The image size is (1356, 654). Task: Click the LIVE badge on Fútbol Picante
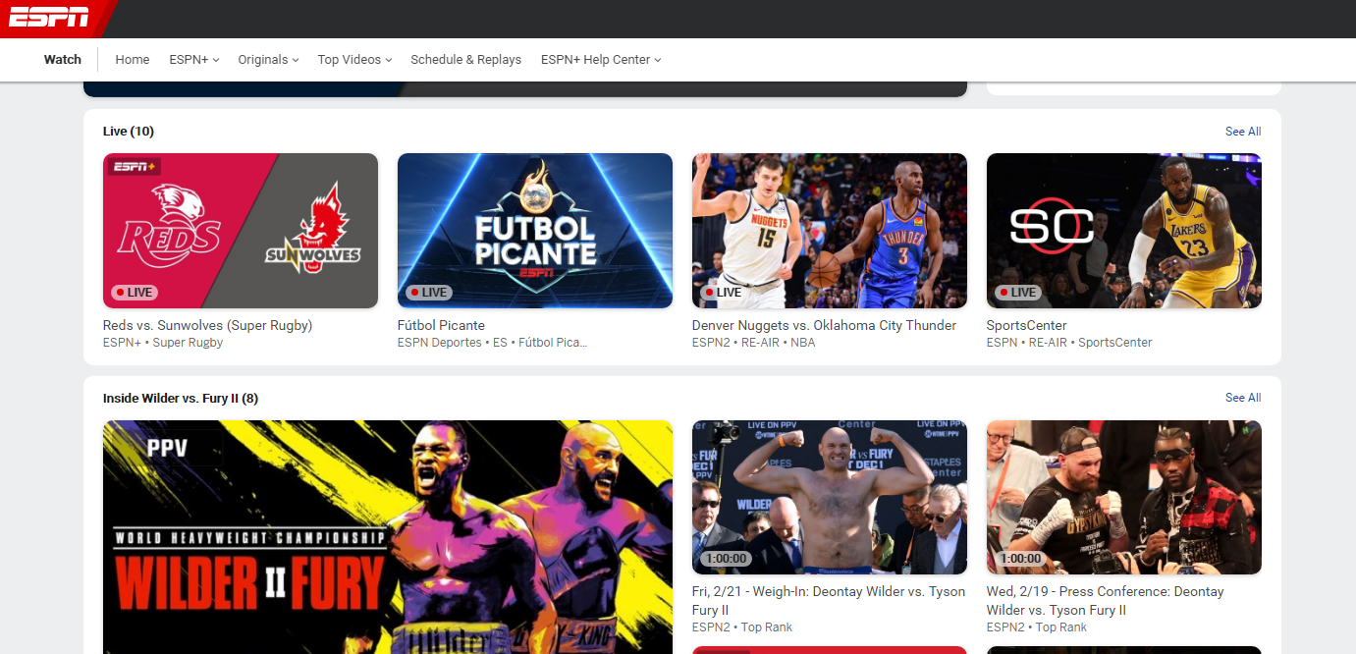pyautogui.click(x=428, y=292)
